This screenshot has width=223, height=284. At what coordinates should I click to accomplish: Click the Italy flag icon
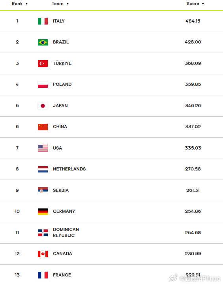point(43,21)
